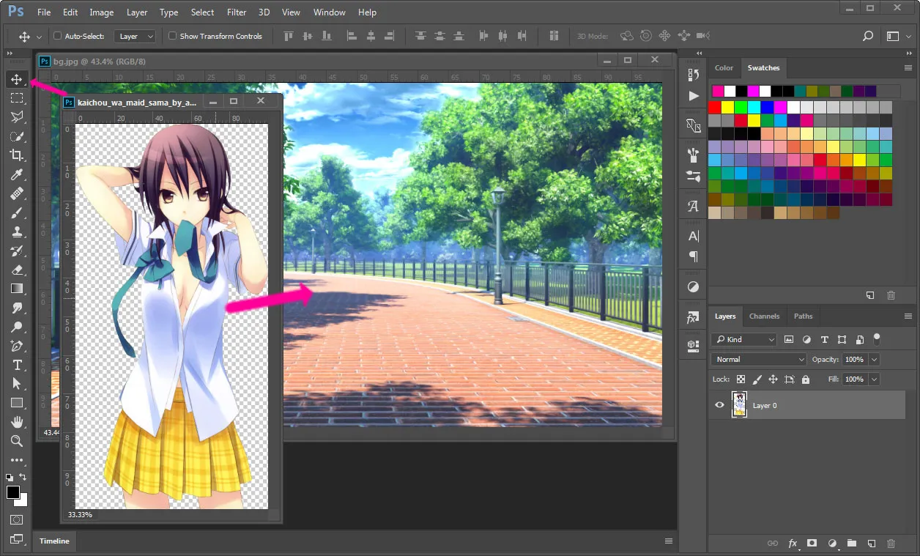The height and width of the screenshot is (556, 920).
Task: Select the Eyedropper tool
Action: [17, 174]
